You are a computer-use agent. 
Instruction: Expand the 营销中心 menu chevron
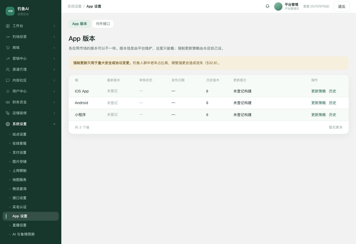coord(54,59)
